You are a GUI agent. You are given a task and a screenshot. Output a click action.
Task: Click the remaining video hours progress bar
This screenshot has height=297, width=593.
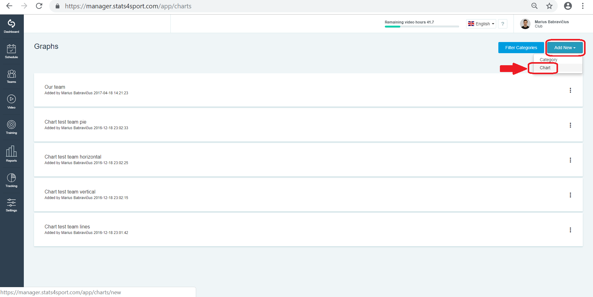(x=422, y=27)
